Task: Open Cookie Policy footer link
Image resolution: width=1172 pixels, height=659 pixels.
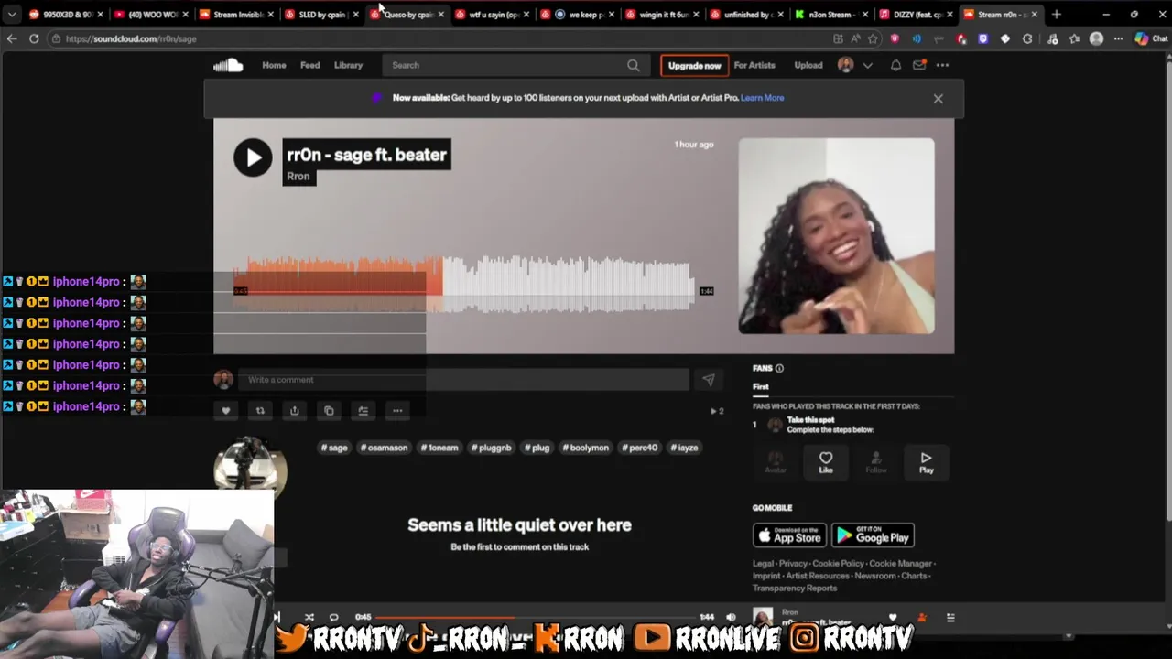Action: click(838, 564)
